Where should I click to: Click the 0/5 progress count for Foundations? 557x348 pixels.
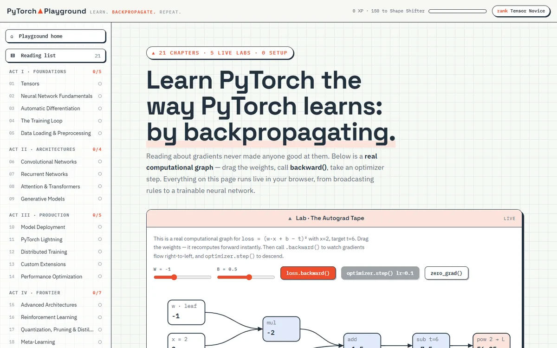tap(97, 72)
